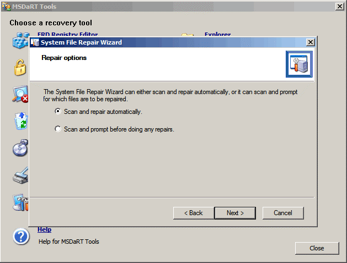Close MSDaRT Tools window with X
The height and width of the screenshot is (263, 347).
(339, 7)
